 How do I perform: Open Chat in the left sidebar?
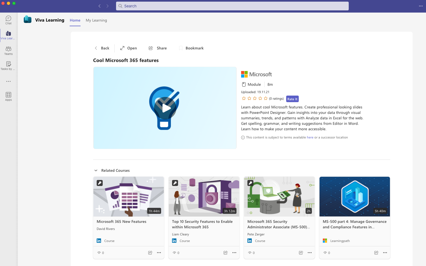click(8, 20)
